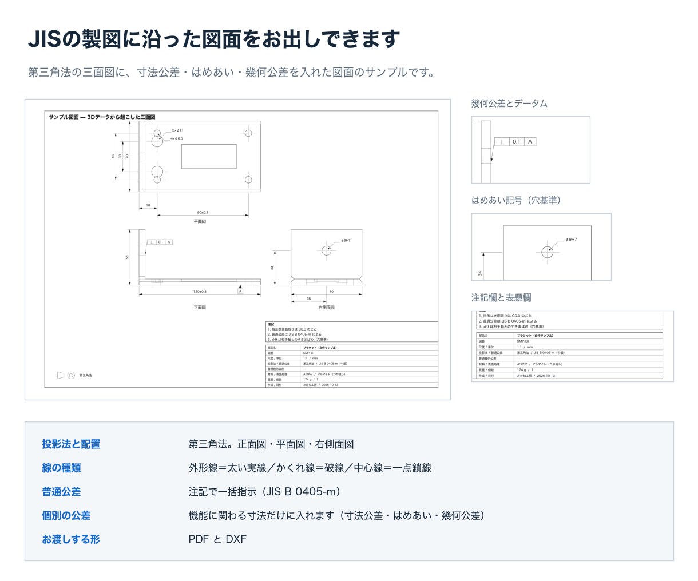Click the 4×φ6.5 hole callout
698x581 pixels.
pos(177,138)
